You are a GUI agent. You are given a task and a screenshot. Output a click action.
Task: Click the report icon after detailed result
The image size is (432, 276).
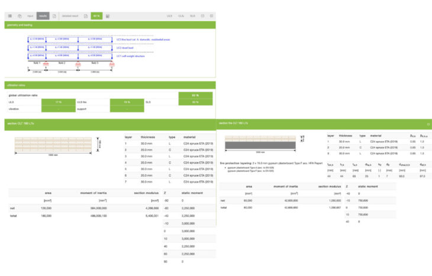[85, 15]
